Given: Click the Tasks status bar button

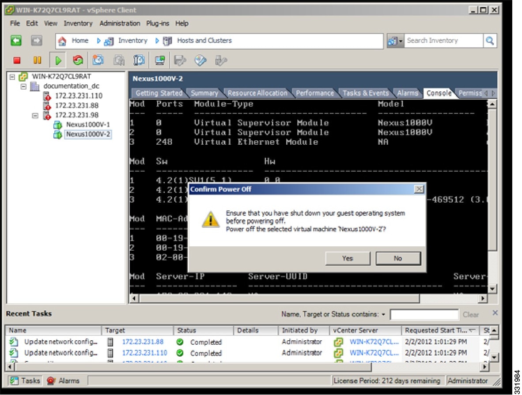Looking at the screenshot, I should click(x=25, y=380).
